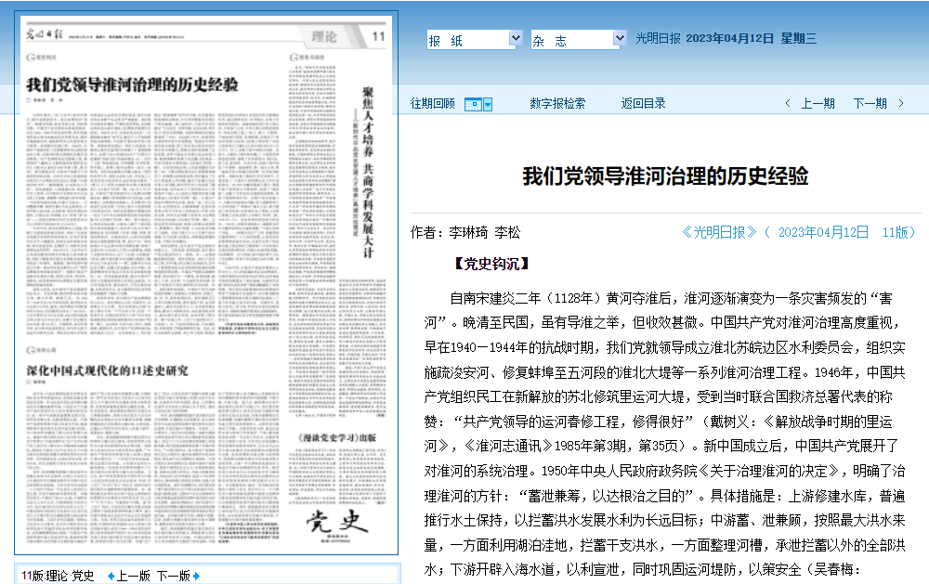Expand the 报纸 dropdown list
Viewport: 929px width, 584px height.
tap(516, 39)
